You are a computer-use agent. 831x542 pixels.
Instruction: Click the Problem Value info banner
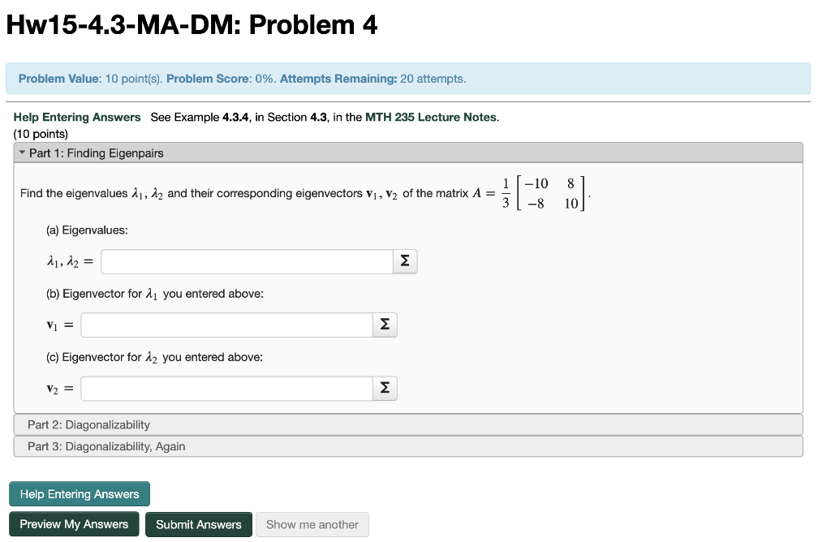pyautogui.click(x=243, y=79)
